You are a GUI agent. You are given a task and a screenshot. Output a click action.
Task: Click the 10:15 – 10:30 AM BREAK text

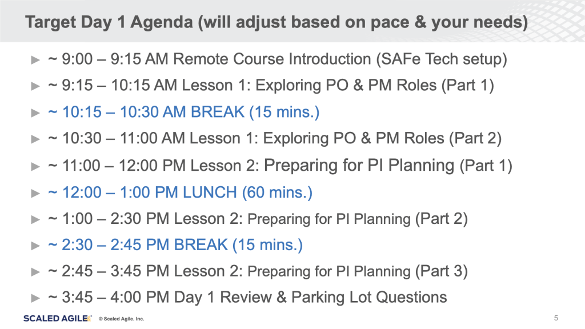(183, 112)
